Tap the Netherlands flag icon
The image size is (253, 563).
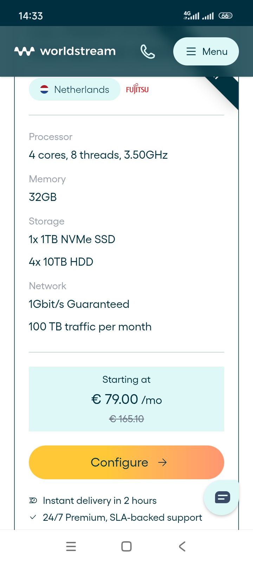pos(44,89)
